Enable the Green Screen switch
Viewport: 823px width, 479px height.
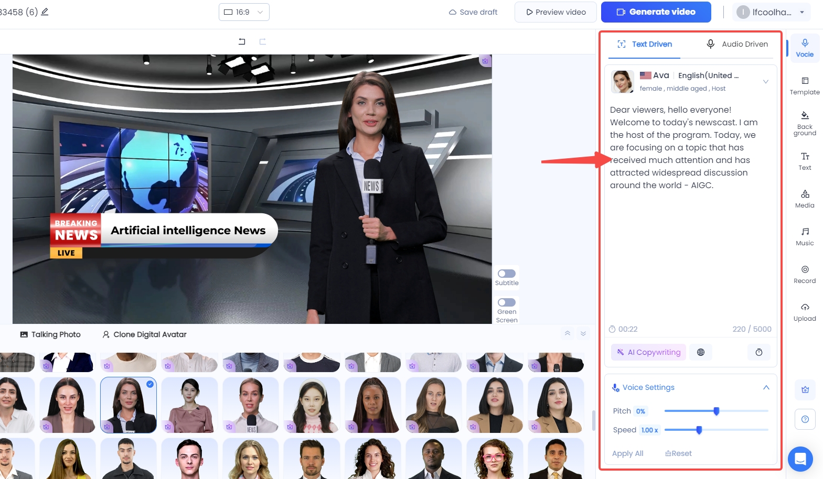pyautogui.click(x=507, y=302)
